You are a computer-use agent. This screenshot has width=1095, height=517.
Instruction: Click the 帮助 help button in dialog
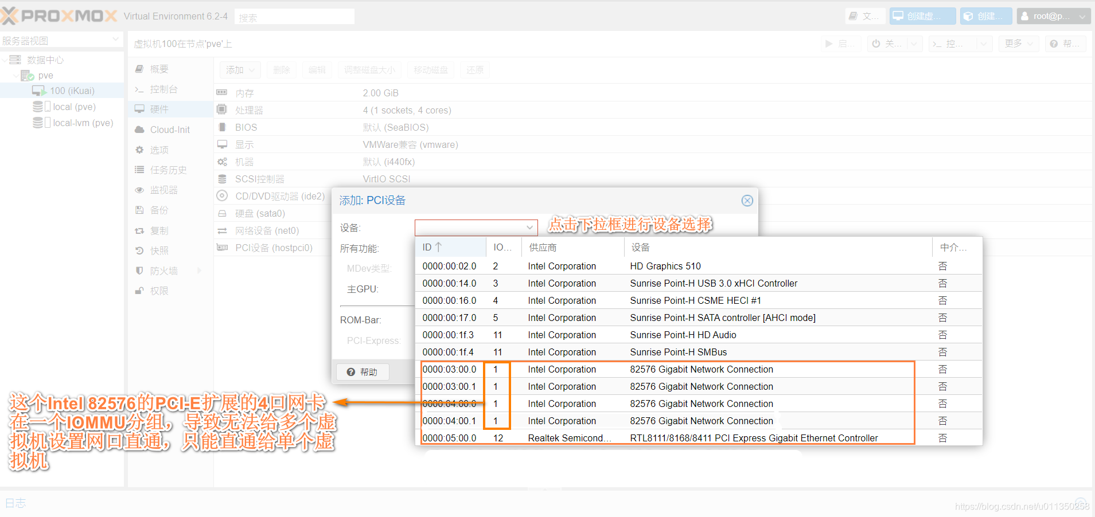pos(363,372)
